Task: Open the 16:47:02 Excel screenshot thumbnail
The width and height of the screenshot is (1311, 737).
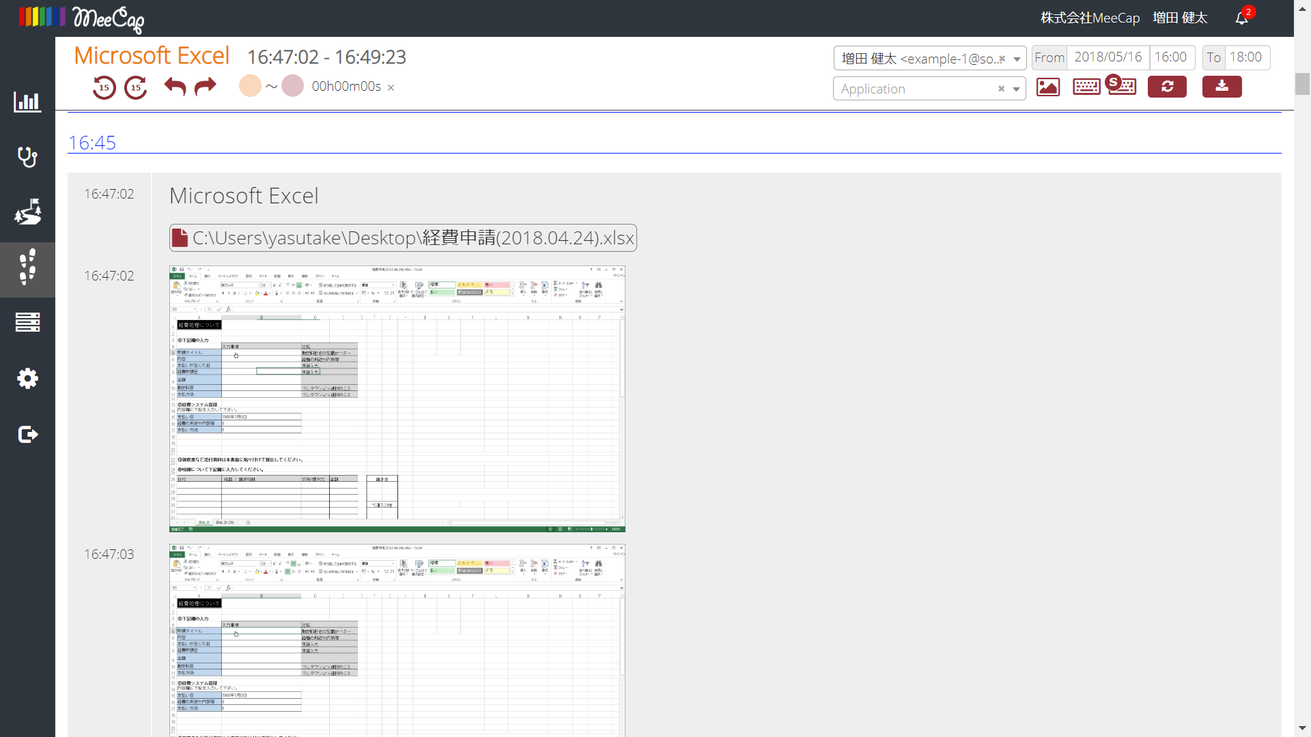Action: [x=397, y=399]
